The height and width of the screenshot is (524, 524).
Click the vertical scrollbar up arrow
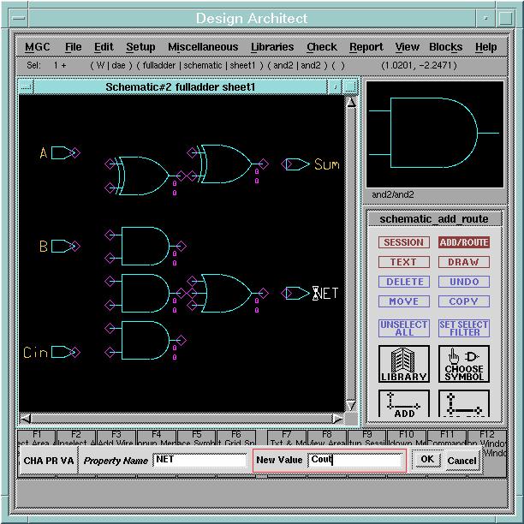351,102
